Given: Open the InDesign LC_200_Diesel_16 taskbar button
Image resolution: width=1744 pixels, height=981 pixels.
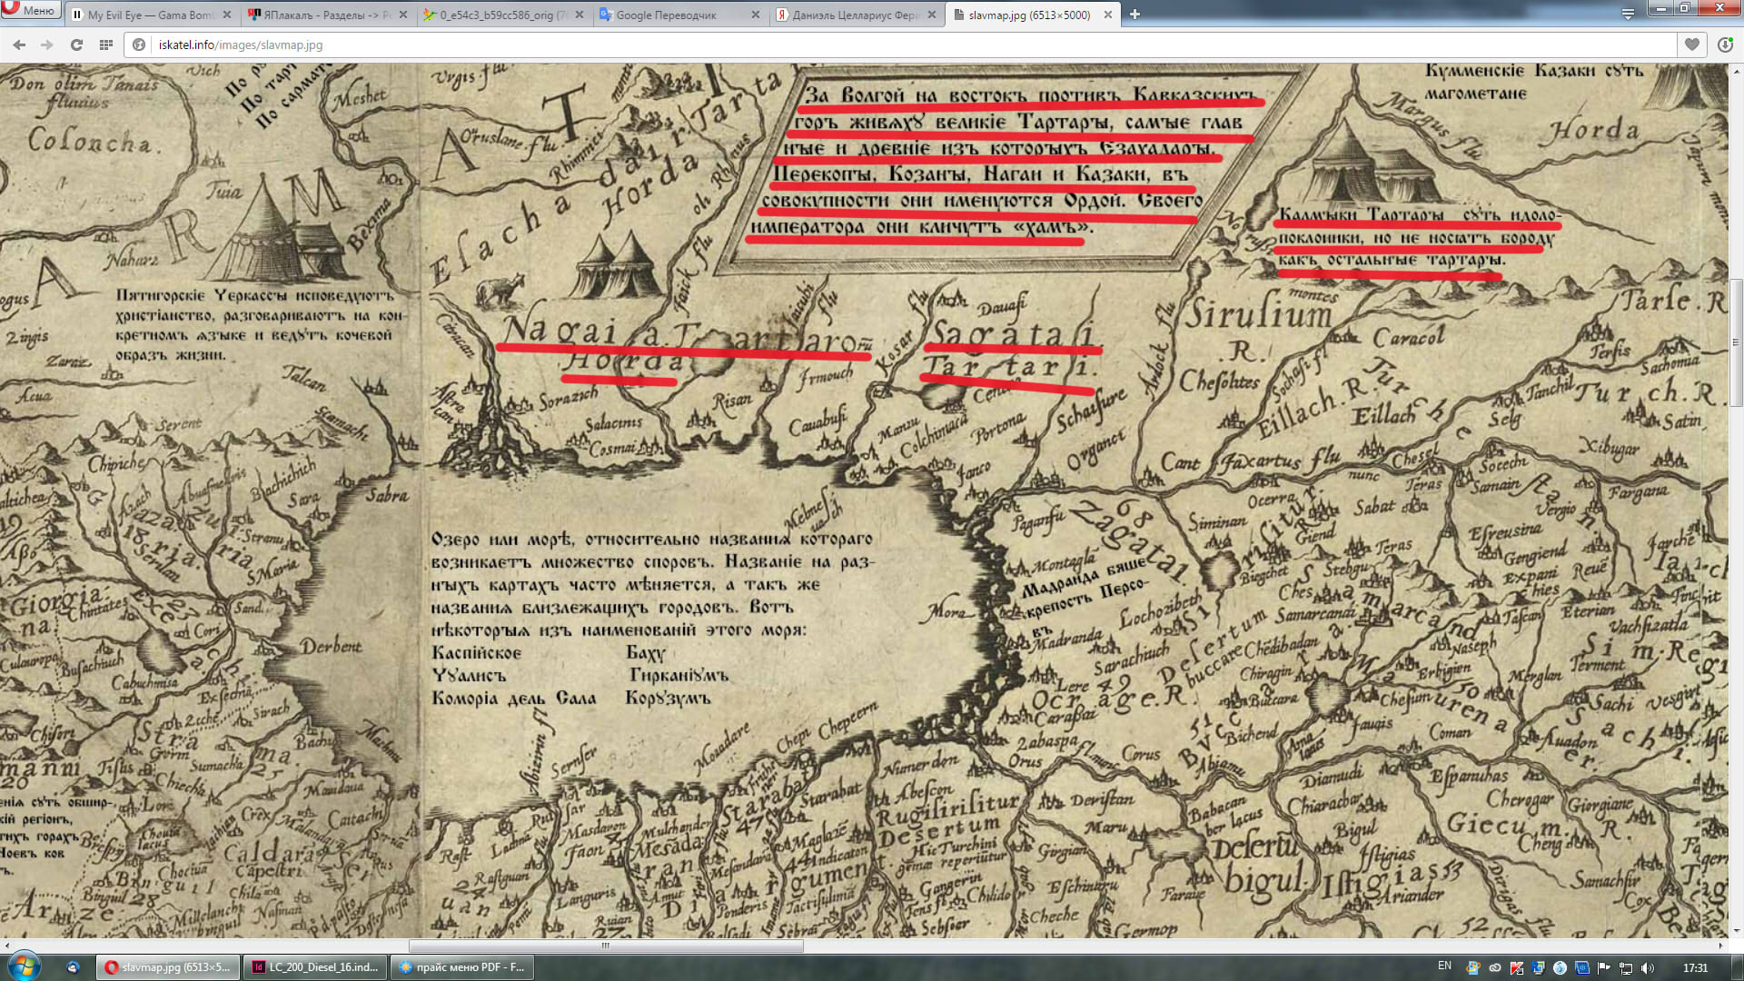Looking at the screenshot, I should coord(316,967).
